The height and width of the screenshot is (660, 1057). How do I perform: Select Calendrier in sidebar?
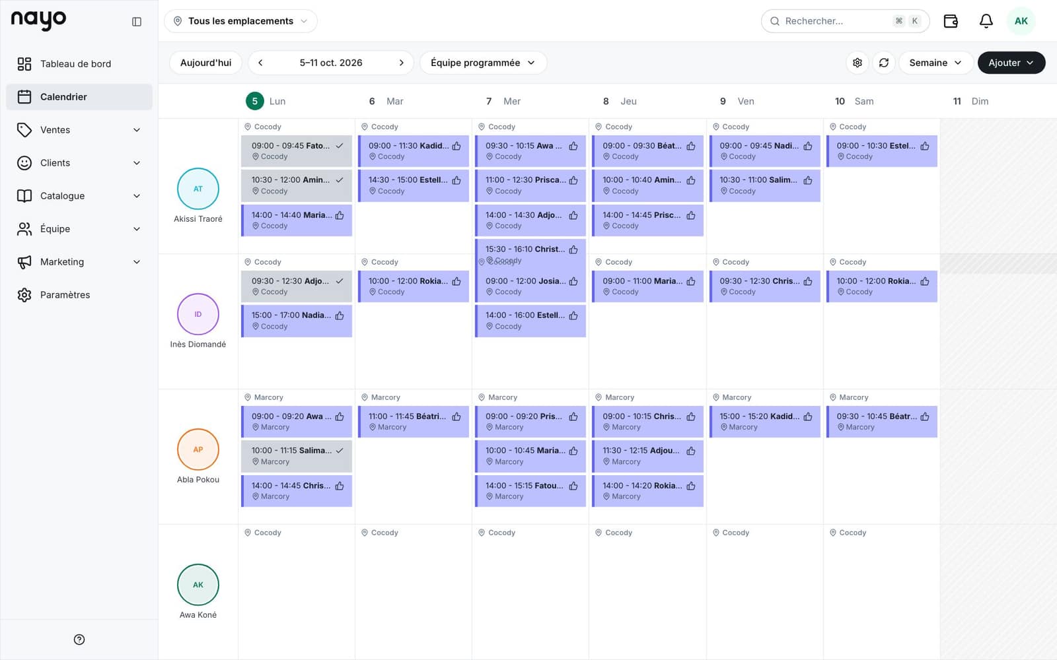[79, 97]
